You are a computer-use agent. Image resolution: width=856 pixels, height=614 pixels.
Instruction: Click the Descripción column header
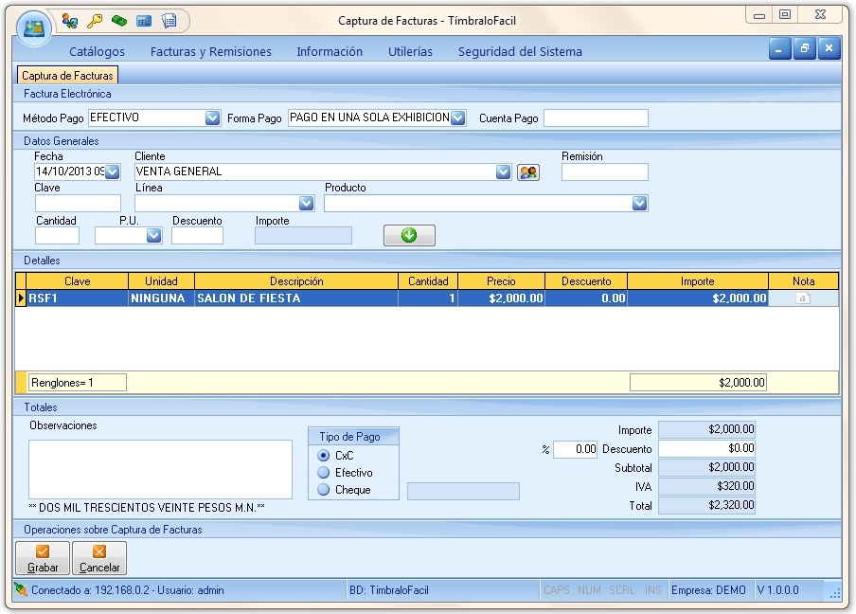click(296, 281)
